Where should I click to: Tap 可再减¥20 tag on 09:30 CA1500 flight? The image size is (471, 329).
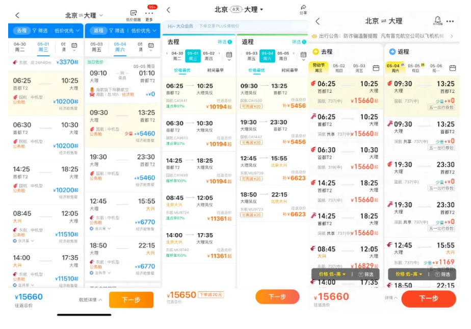tap(251, 107)
